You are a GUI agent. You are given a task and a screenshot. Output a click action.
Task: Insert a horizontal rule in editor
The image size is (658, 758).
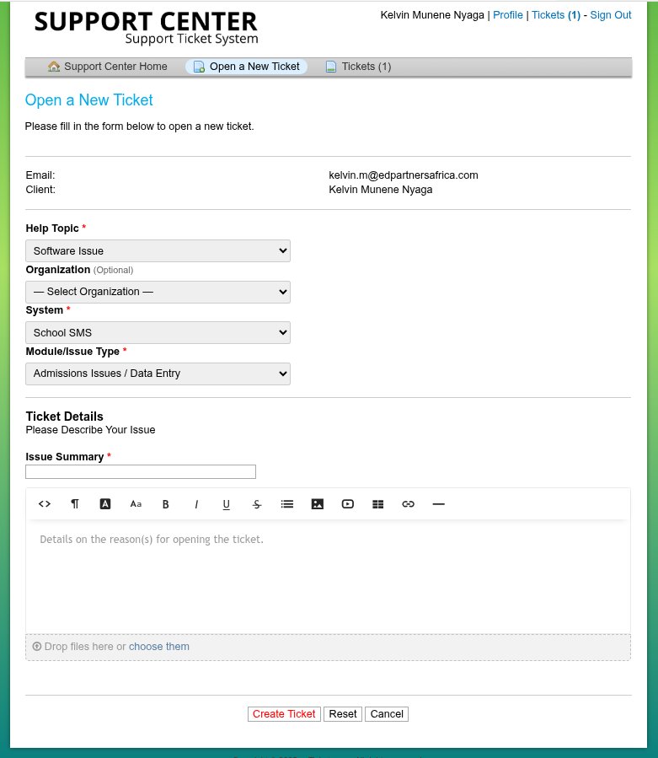(439, 503)
